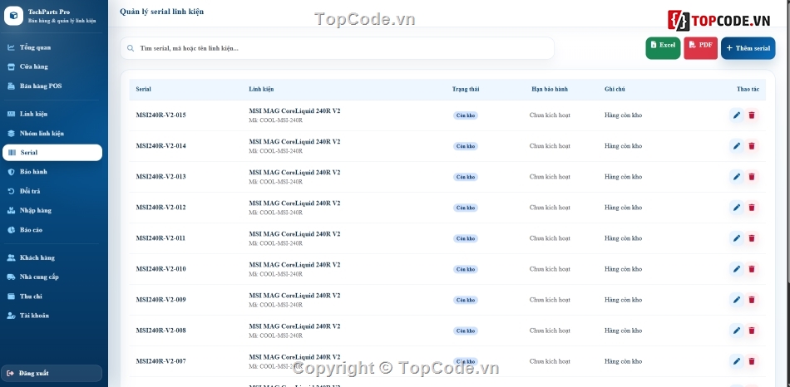Screen dimensions: 790x387
Task: Open Thu chi in the sidebar
Action: click(x=52, y=296)
